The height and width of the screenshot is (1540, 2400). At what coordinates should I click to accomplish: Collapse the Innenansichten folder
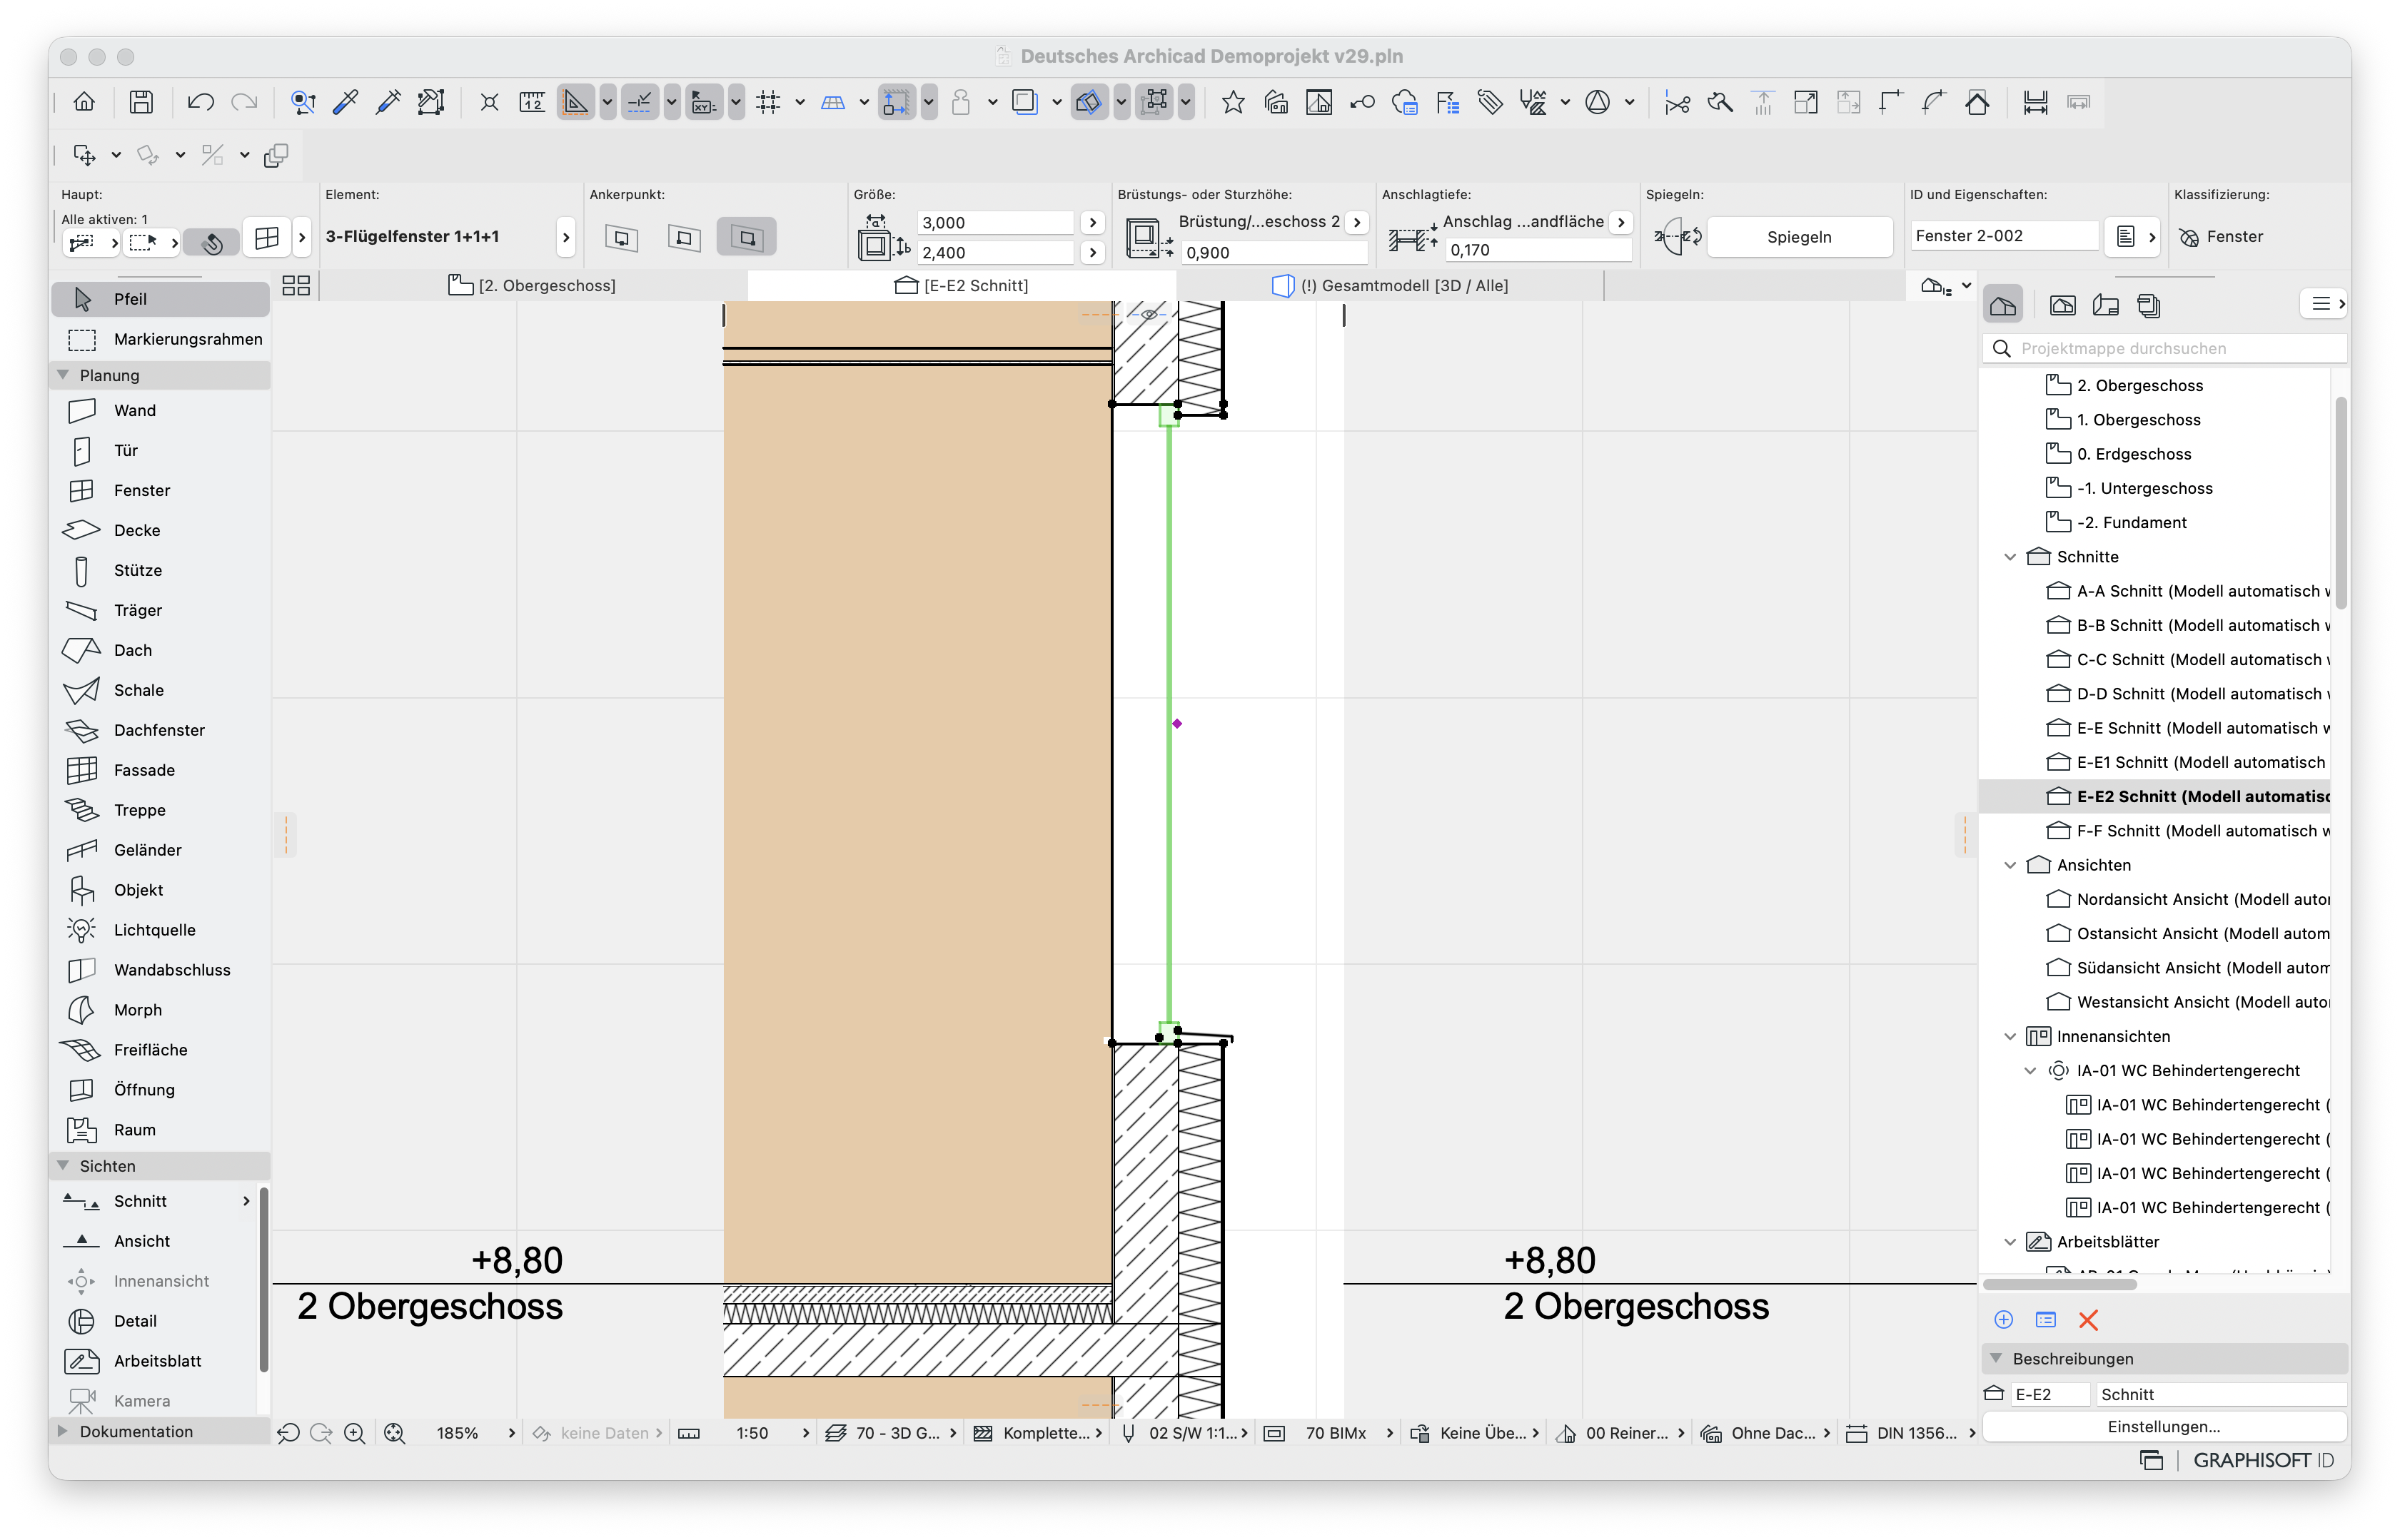[2010, 1037]
